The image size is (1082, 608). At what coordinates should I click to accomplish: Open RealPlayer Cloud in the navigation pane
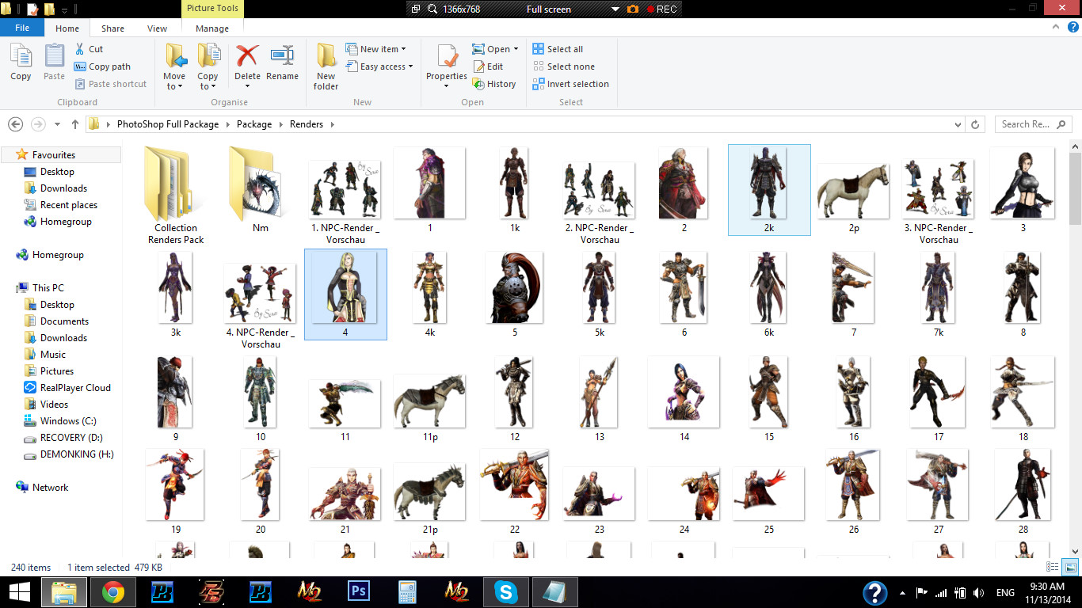[67, 388]
